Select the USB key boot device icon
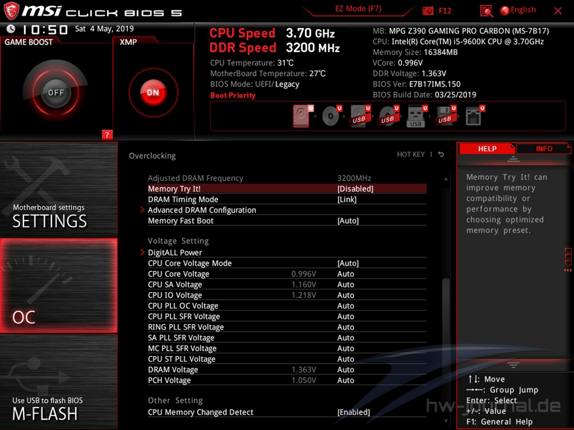 [x=416, y=116]
